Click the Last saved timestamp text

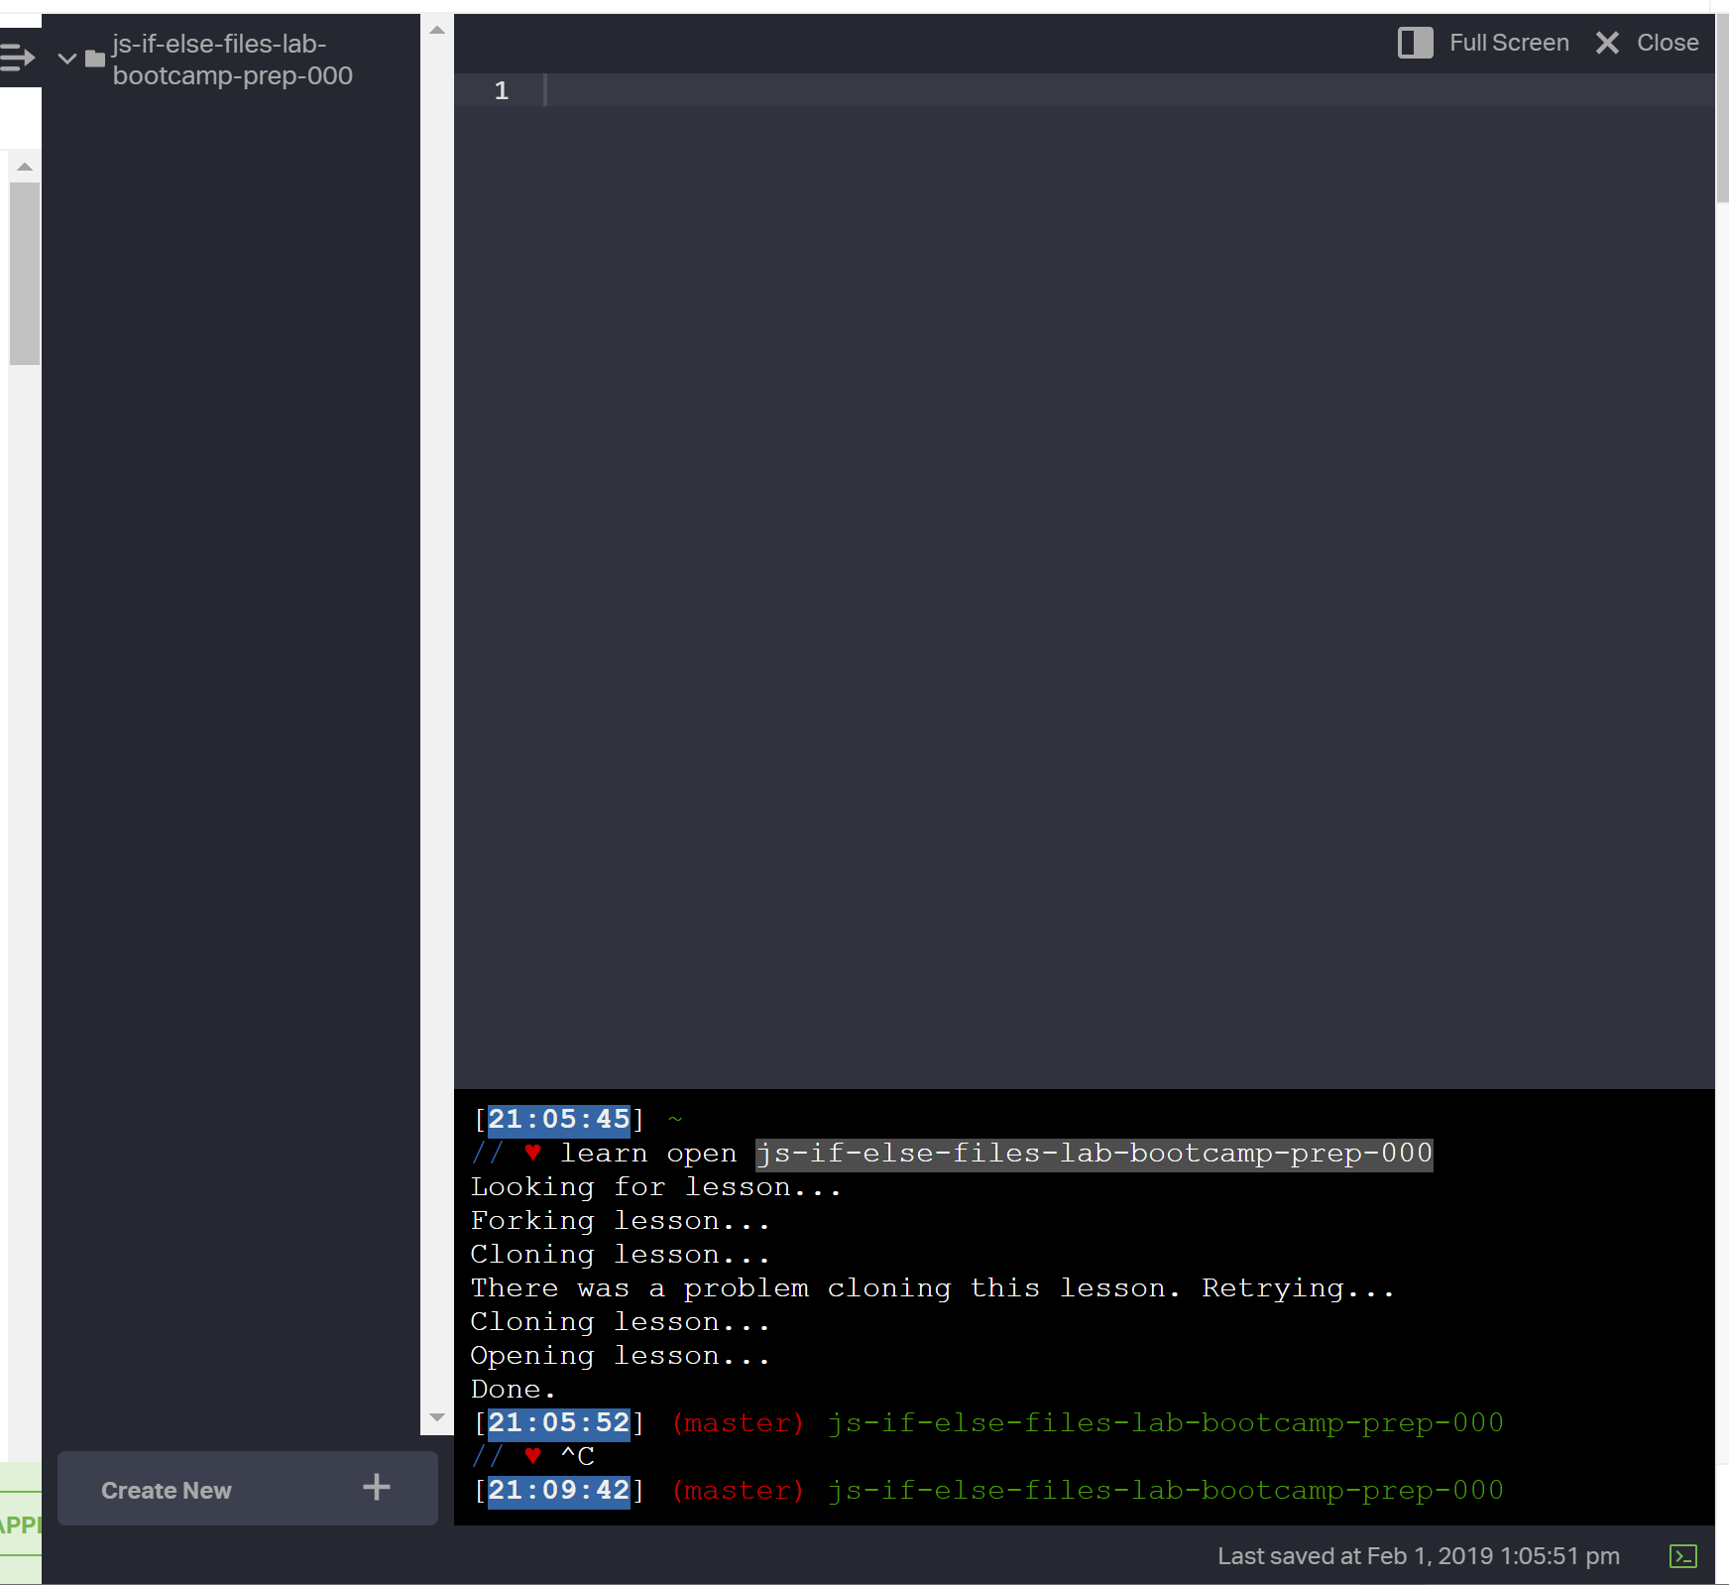pos(1419,1556)
